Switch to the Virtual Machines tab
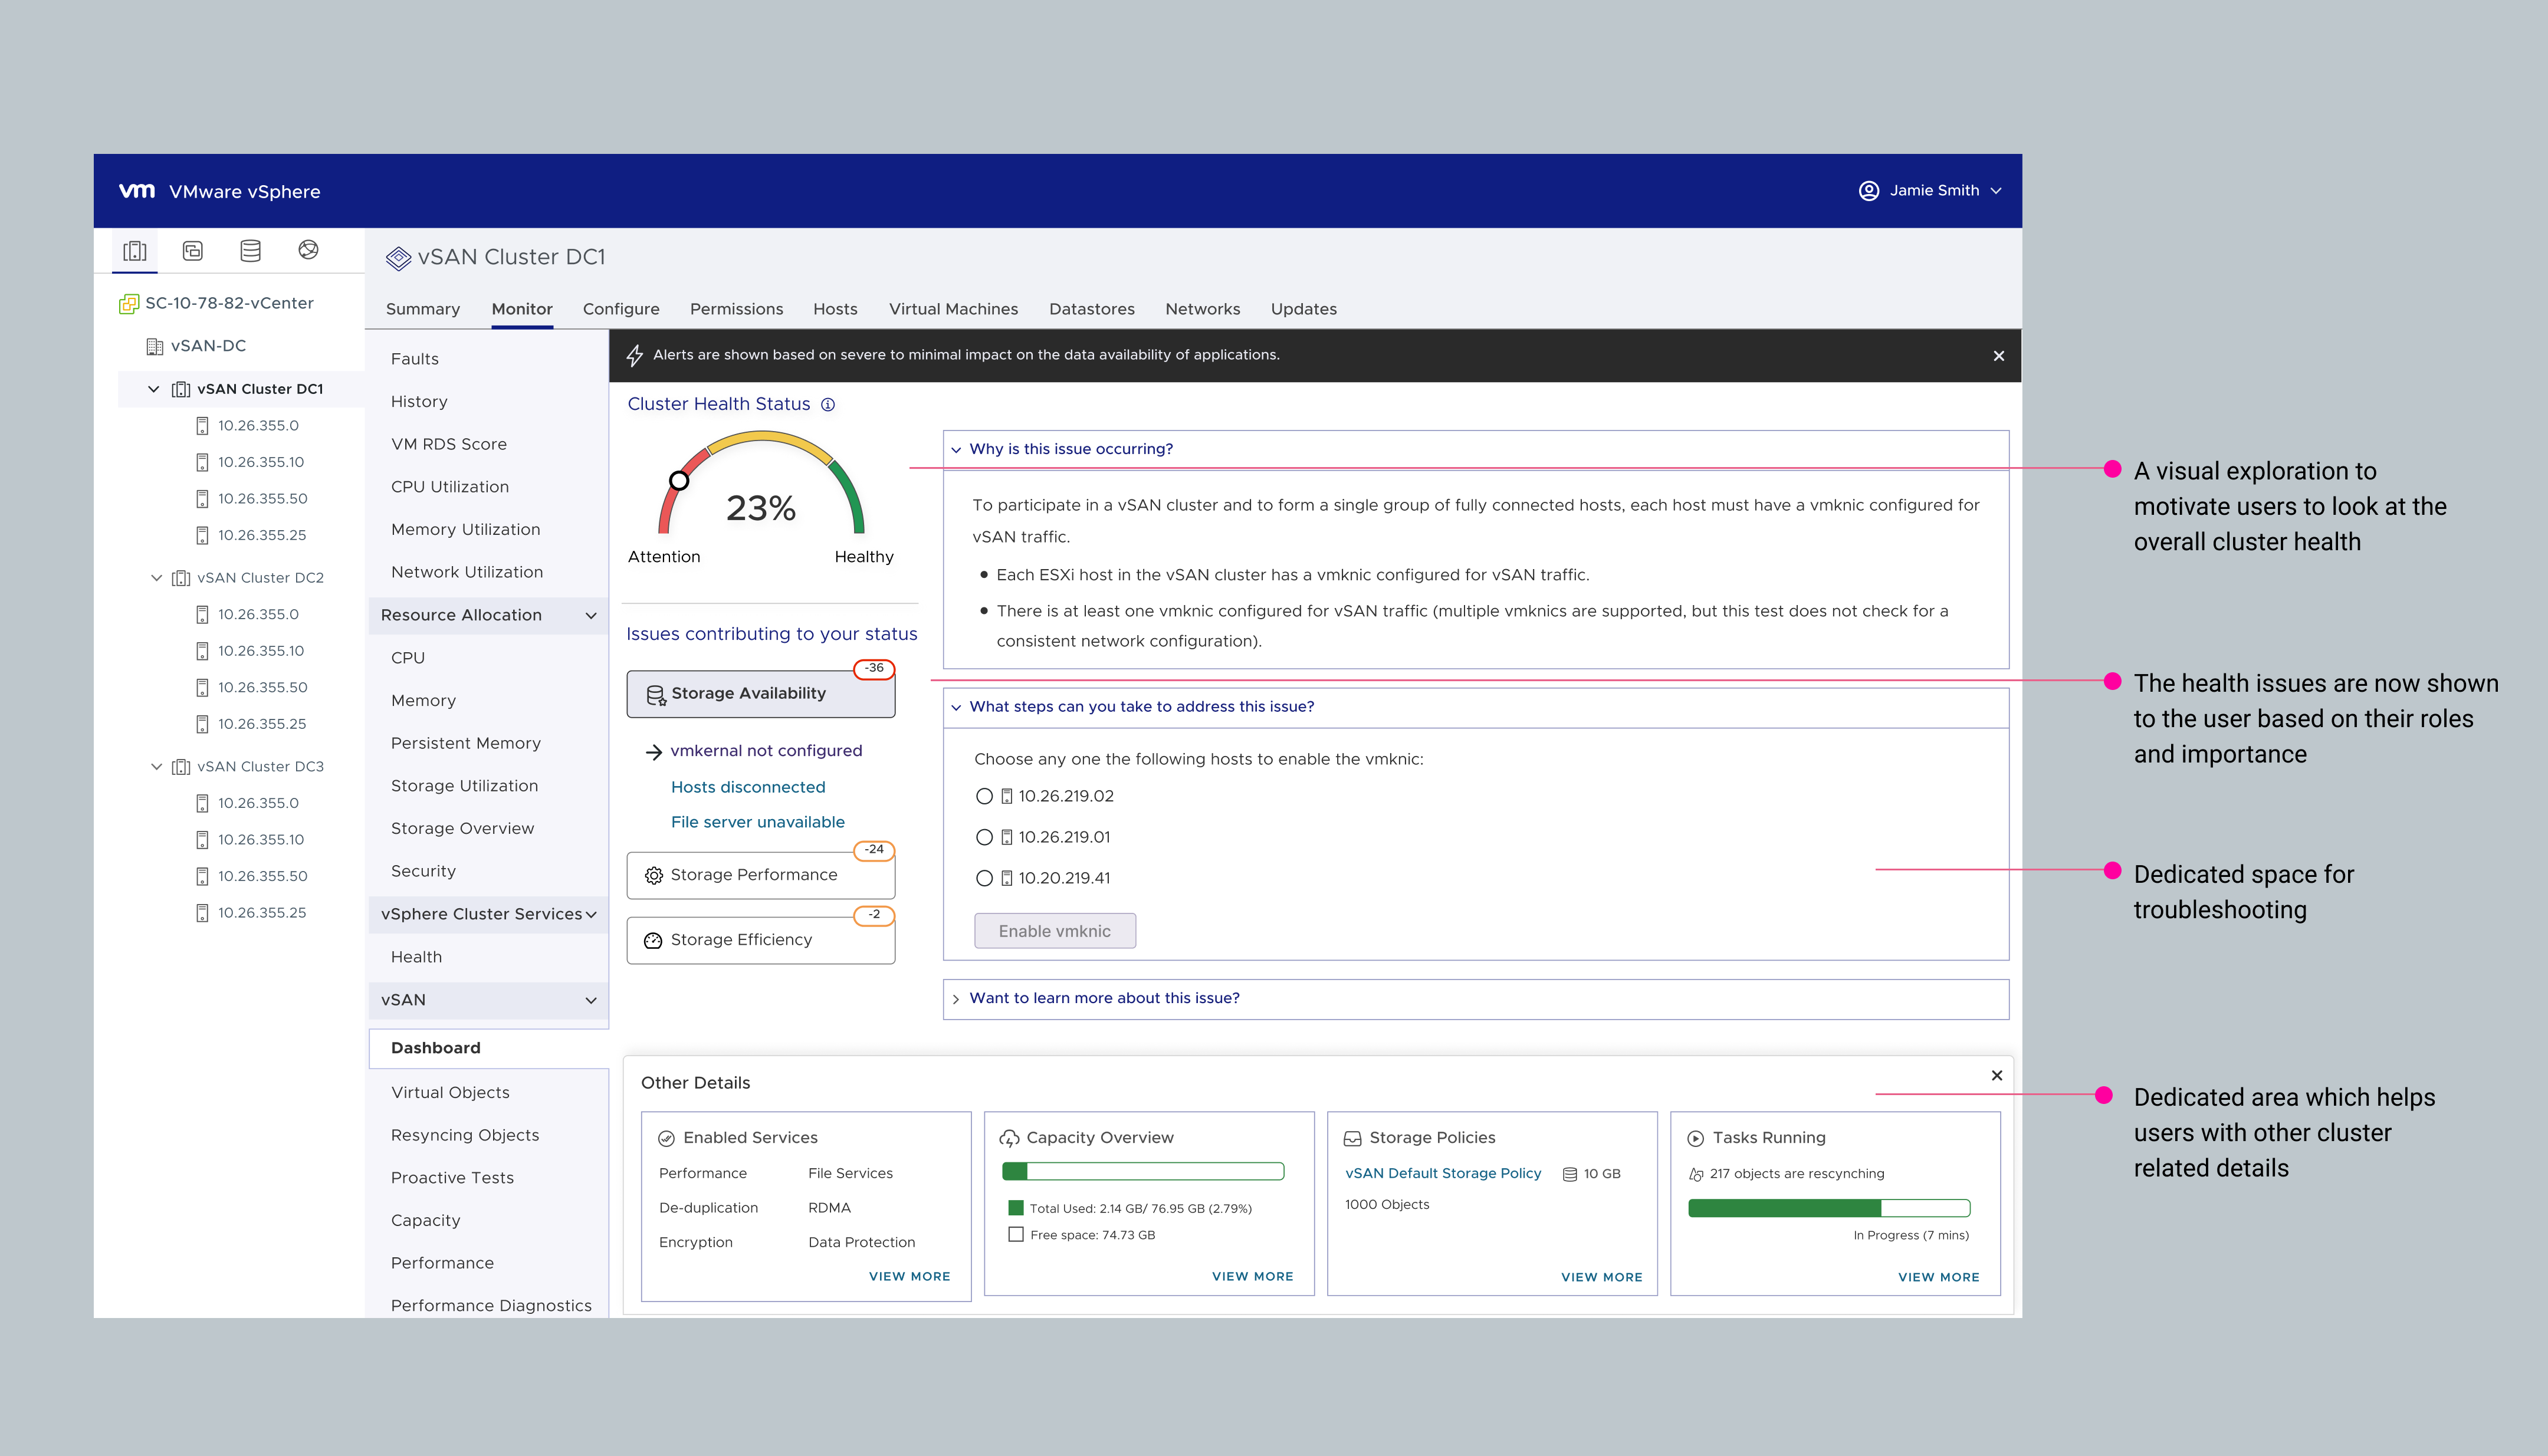2548x1456 pixels. [x=954, y=310]
